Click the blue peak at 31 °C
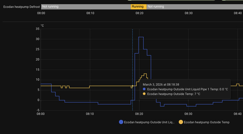The height and width of the screenshot is (134, 243). [x=141, y=37]
